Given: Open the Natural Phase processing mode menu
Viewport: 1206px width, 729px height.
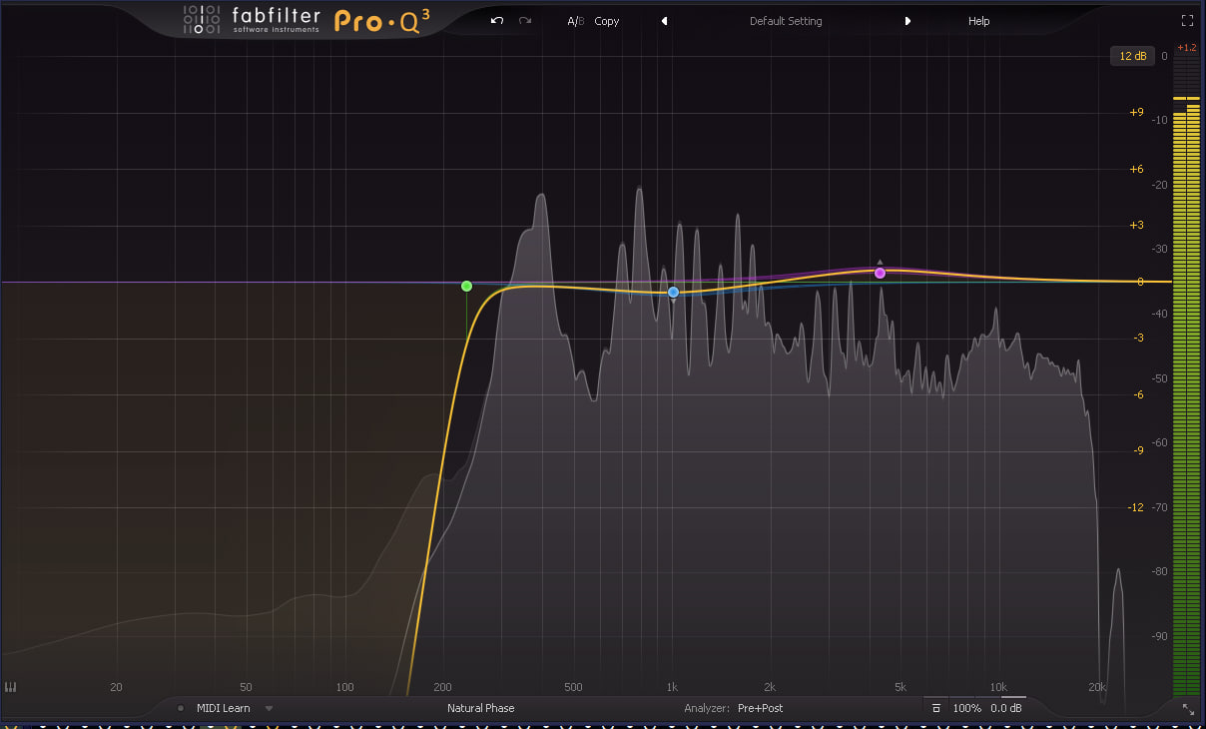Looking at the screenshot, I should 481,708.
